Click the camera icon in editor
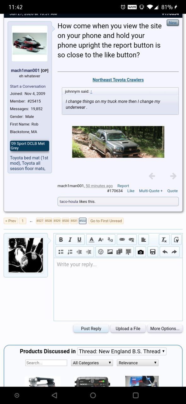This screenshot has width=186, height=404. tap(141, 252)
